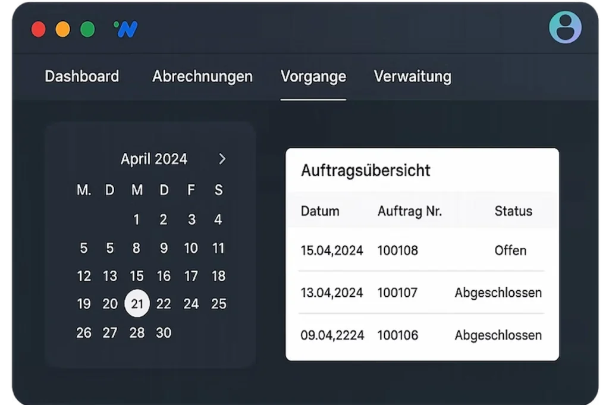Select day 18 in the calendar
Screen dimensions: 609x405
pyautogui.click(x=218, y=276)
